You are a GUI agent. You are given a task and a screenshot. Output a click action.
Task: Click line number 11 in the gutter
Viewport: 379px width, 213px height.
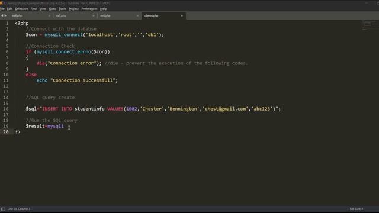tap(6, 80)
